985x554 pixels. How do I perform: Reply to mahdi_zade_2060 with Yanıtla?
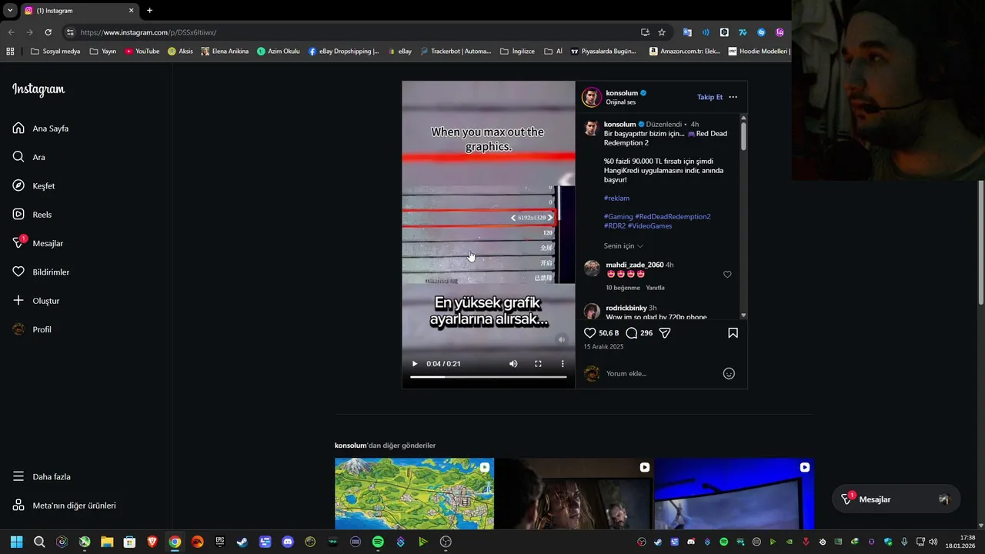pyautogui.click(x=655, y=288)
